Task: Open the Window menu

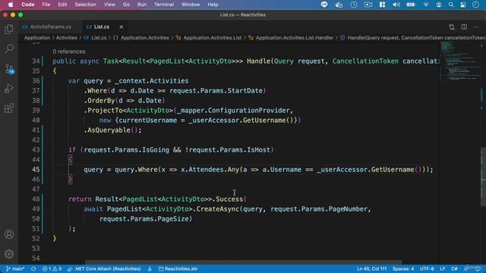Action: (191, 5)
